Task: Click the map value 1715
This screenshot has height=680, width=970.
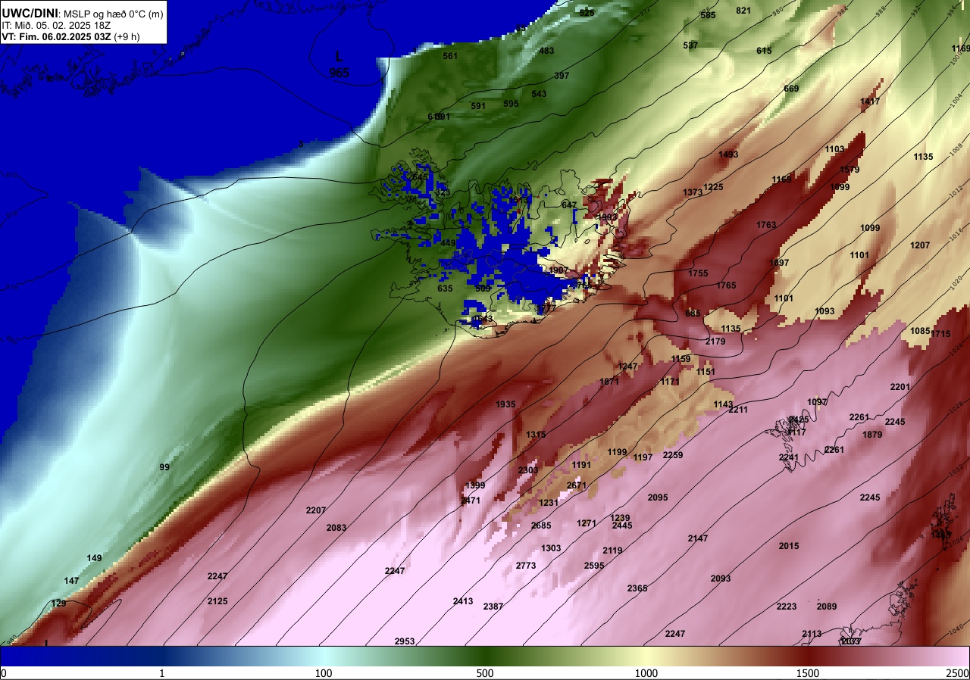Action: point(940,334)
